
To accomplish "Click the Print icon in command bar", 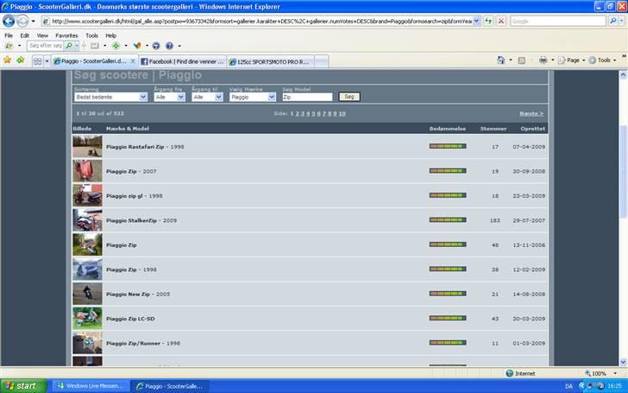I will pos(543,60).
